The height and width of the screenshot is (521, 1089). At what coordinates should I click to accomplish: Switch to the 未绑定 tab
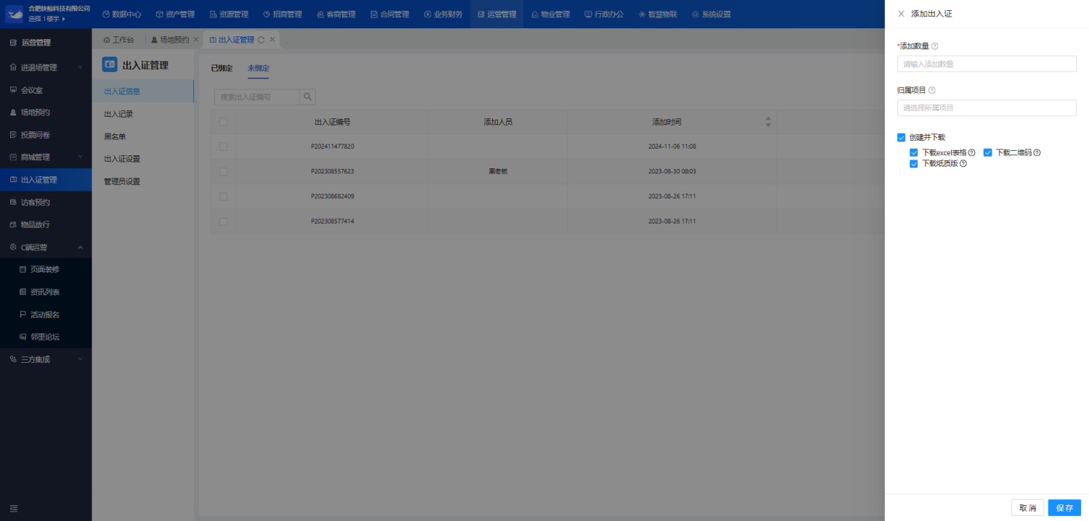click(x=258, y=68)
